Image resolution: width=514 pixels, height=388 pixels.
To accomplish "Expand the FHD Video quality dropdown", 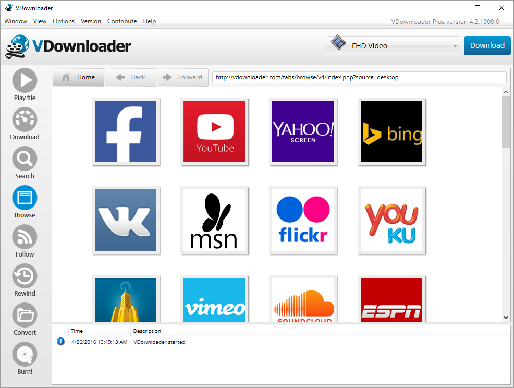I will [x=393, y=45].
